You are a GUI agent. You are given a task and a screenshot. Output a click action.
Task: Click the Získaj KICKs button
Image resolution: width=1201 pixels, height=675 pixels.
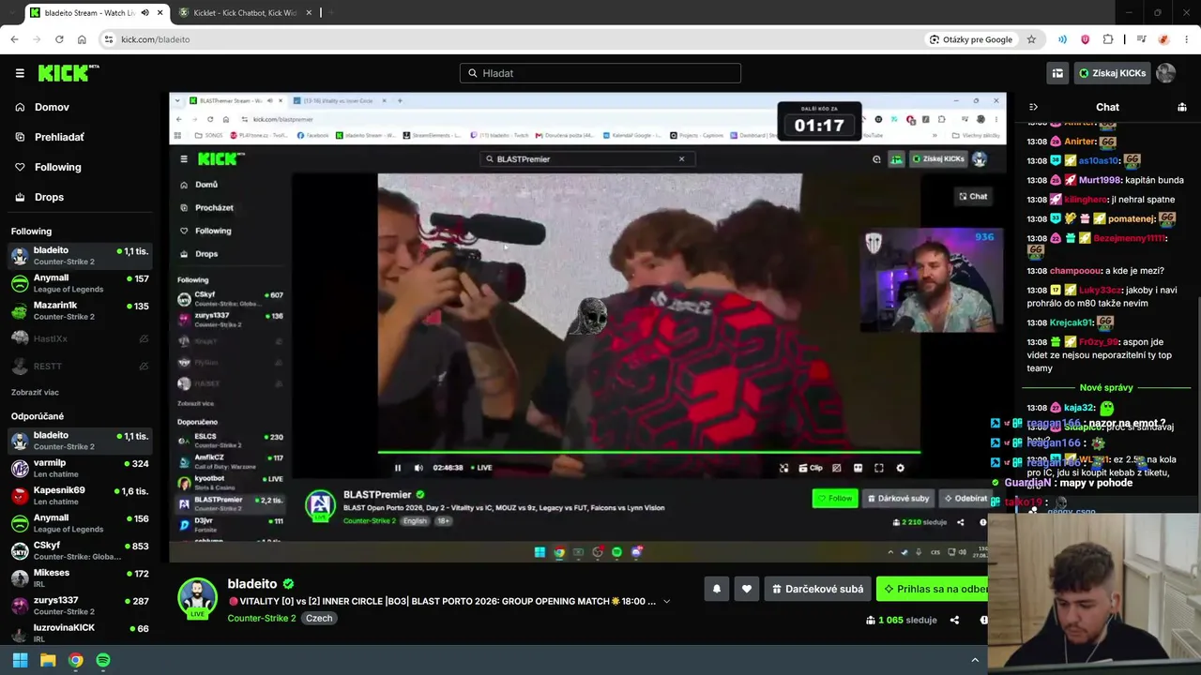pyautogui.click(x=1113, y=73)
